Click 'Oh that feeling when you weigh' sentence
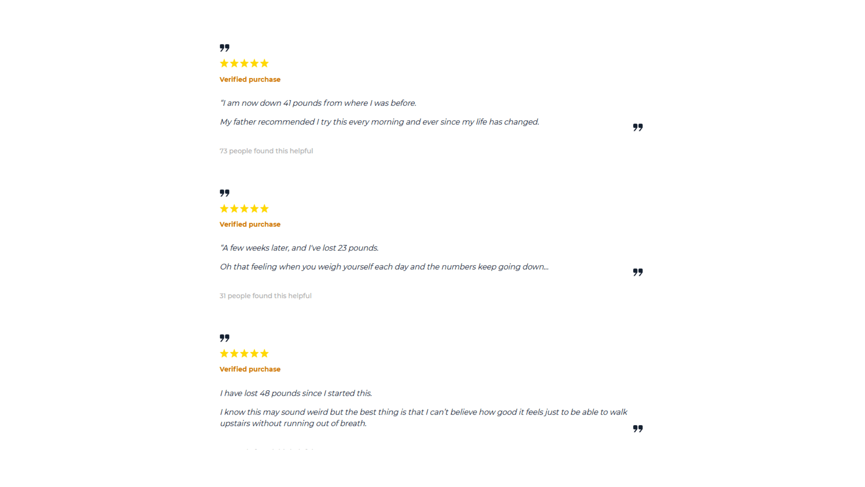This screenshot has width=865, height=487. click(384, 267)
